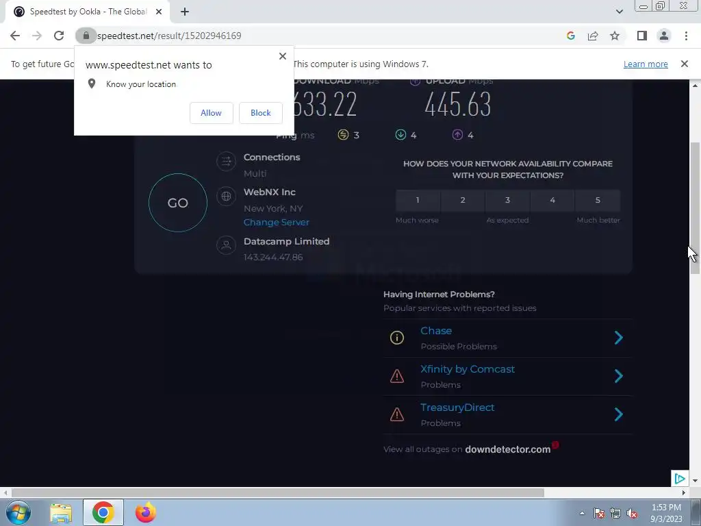Click the browser forward arrow
Screen dimensions: 701x526
coord(37,36)
